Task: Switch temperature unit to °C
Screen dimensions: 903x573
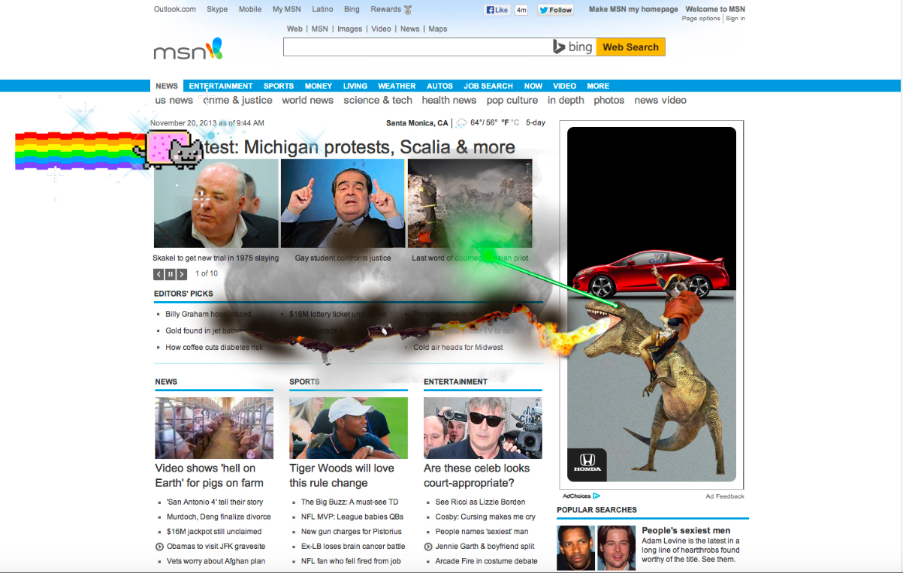Action: (515, 122)
